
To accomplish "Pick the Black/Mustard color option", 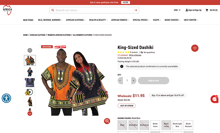I will coord(188,125).
